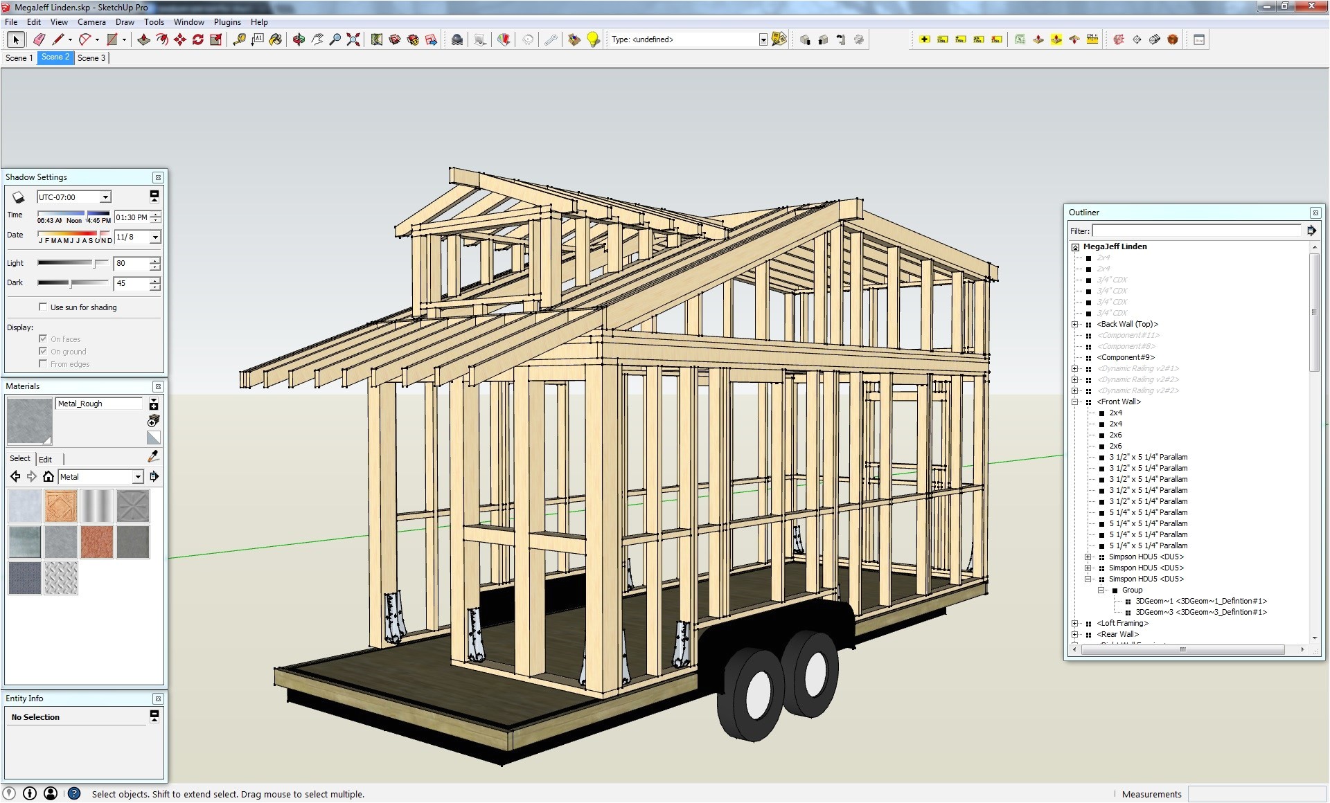Click the yellow light bulb icon
Screen dimensions: 1330x803
point(593,39)
